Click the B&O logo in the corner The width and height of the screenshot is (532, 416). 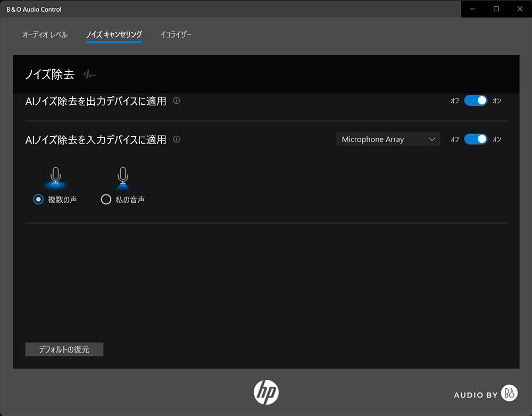(x=509, y=393)
